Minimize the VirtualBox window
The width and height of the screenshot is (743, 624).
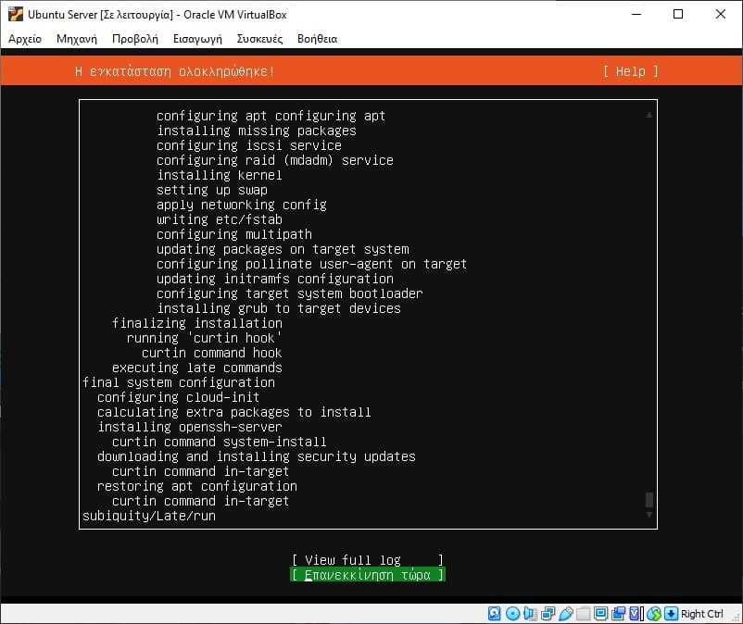[x=636, y=14]
